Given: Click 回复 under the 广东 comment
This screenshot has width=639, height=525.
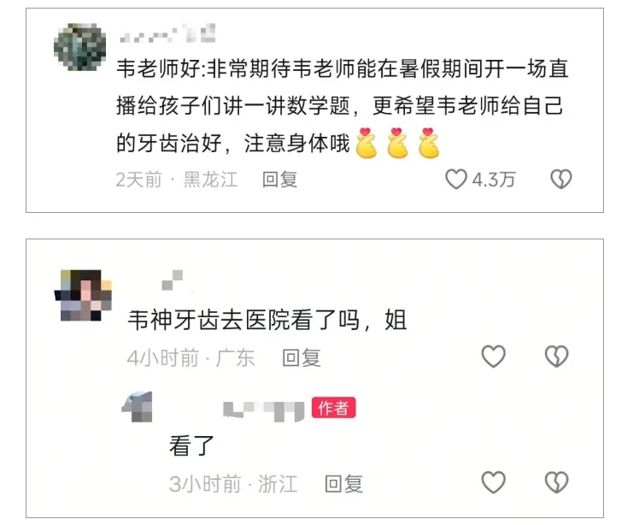Looking at the screenshot, I should (302, 358).
